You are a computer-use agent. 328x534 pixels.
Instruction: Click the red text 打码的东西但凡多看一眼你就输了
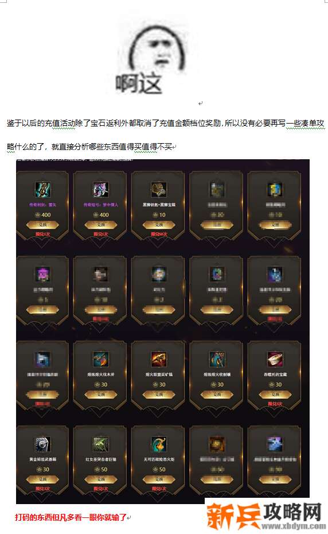click(71, 517)
